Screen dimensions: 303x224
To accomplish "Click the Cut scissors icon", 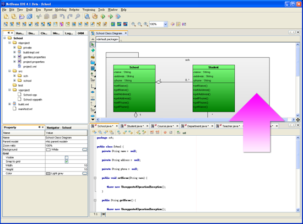I will pos(39,17).
